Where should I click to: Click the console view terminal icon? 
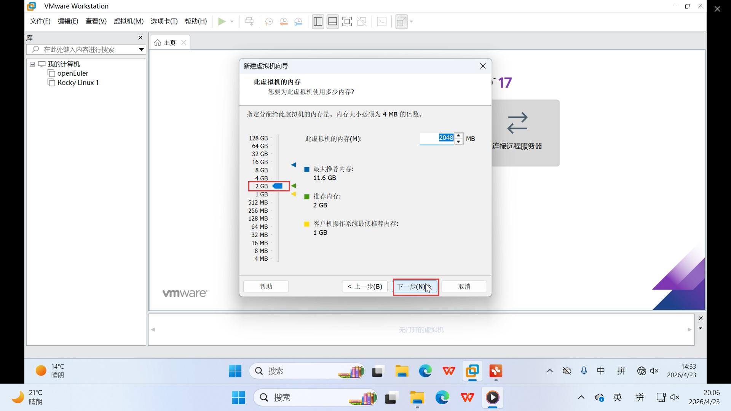[381, 22]
